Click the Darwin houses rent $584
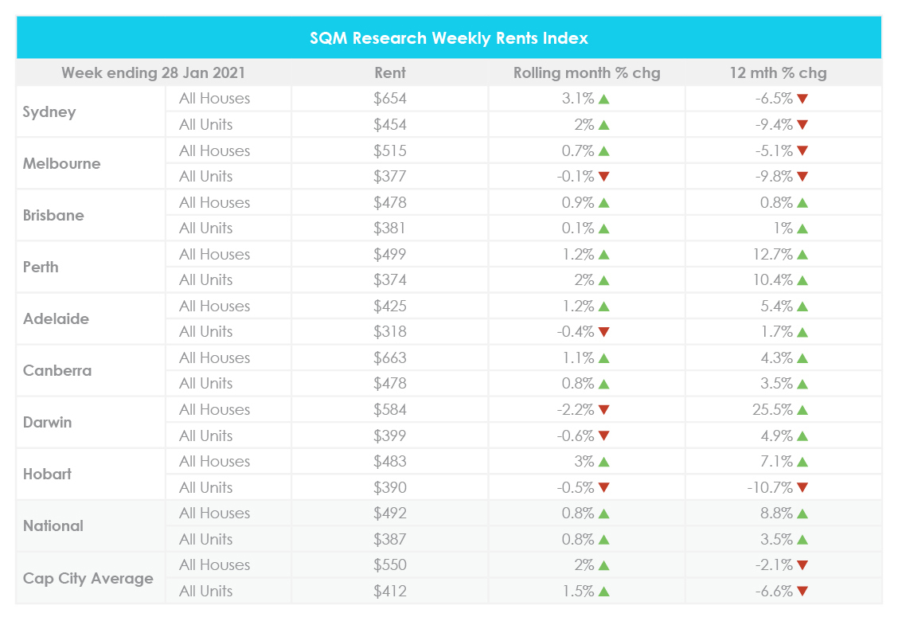898x621 pixels. (x=390, y=409)
